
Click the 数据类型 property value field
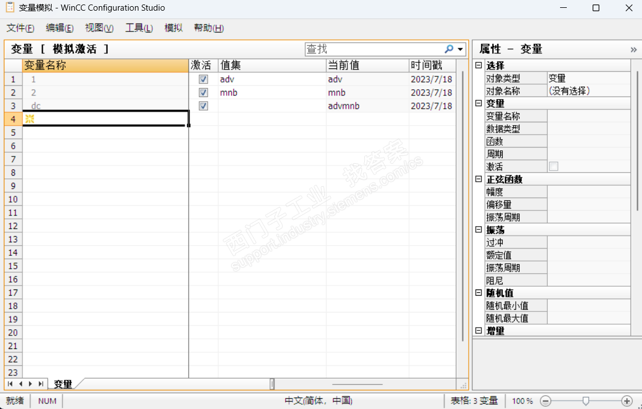coord(589,128)
